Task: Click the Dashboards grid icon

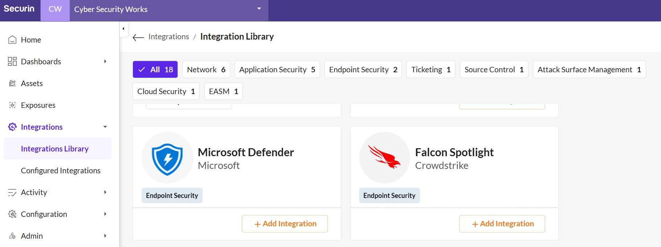Action: point(12,61)
